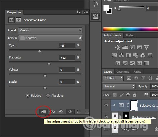
Task: Click the Cyan percentage input field
Action: pos(67,45)
